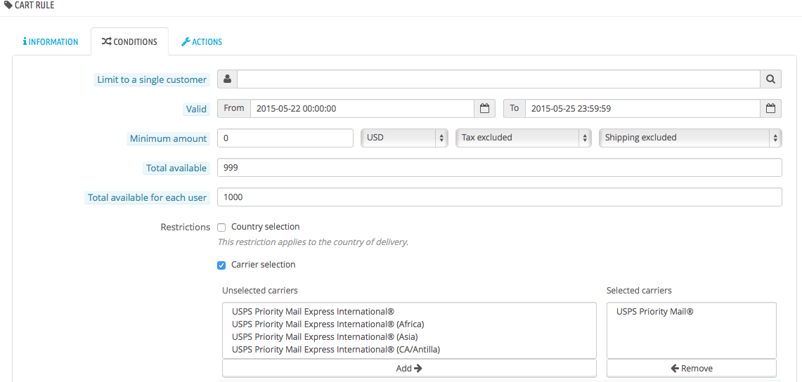Switch to the Actions tab
This screenshot has width=802, height=382.
(x=202, y=42)
